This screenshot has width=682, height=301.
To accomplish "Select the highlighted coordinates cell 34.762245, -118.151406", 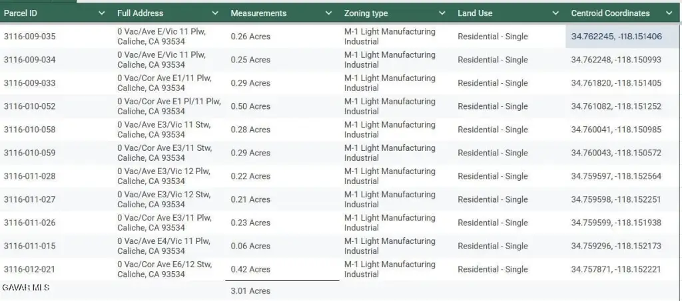I will (x=616, y=37).
